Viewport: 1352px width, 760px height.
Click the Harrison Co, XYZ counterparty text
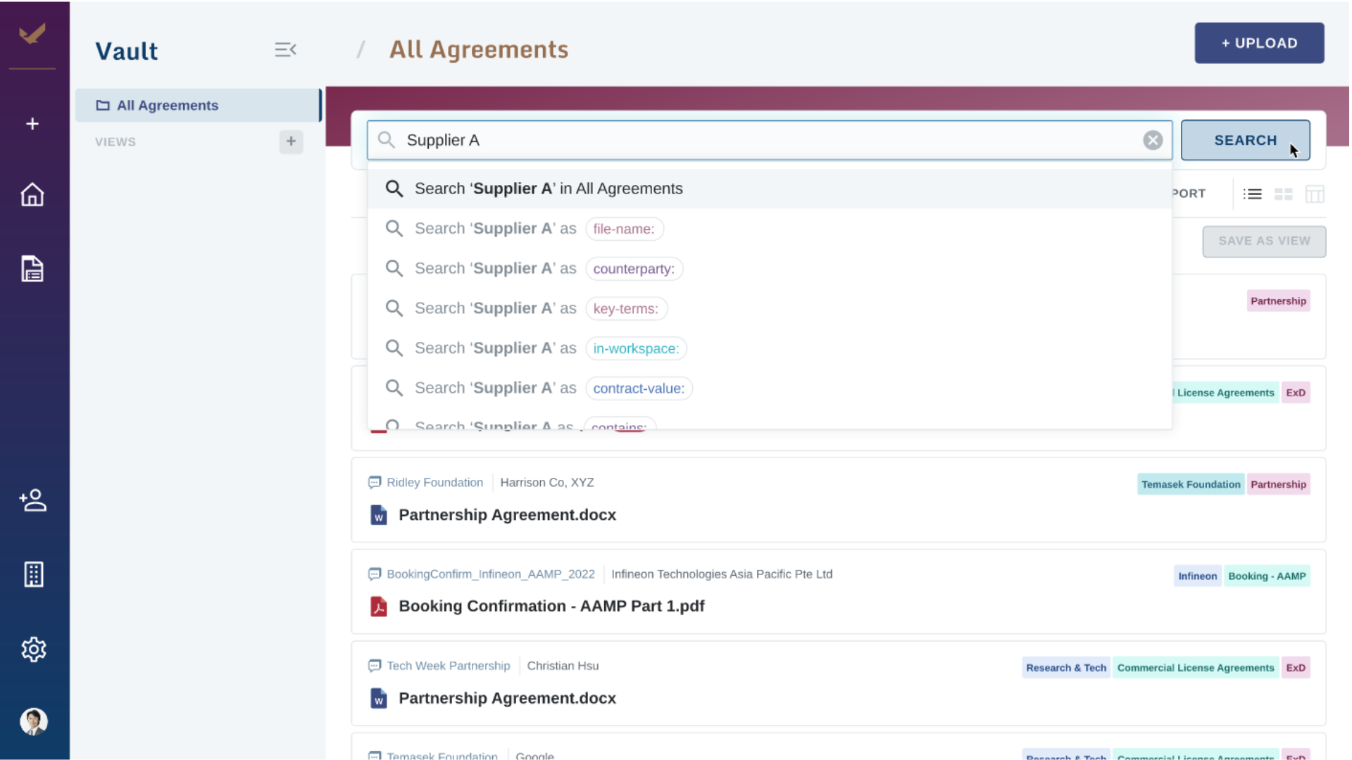click(x=547, y=483)
